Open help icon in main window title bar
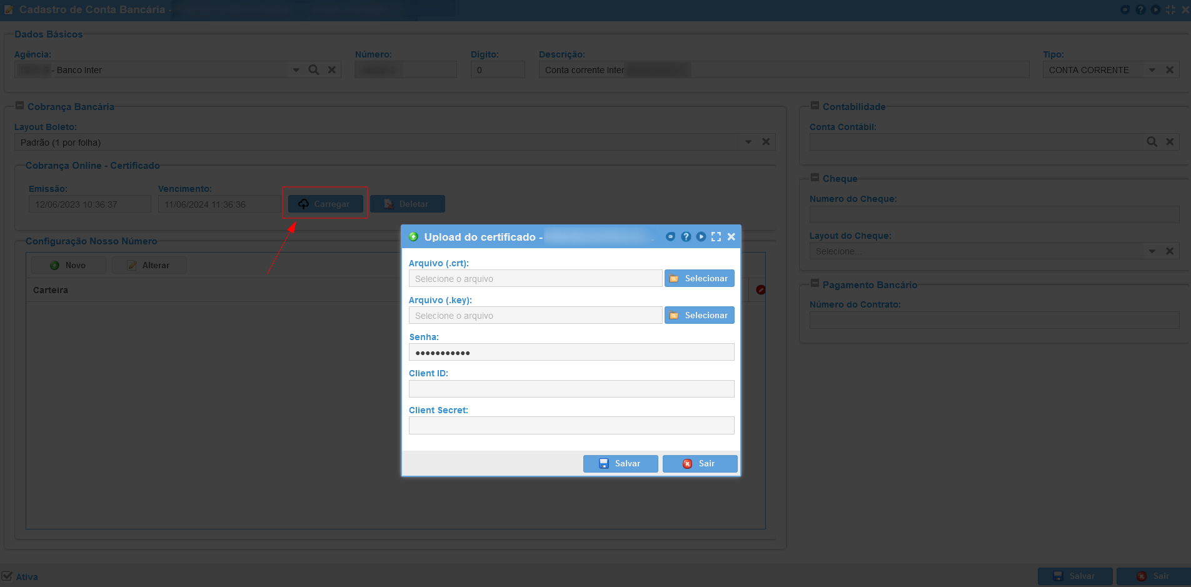1191x587 pixels. click(1140, 9)
